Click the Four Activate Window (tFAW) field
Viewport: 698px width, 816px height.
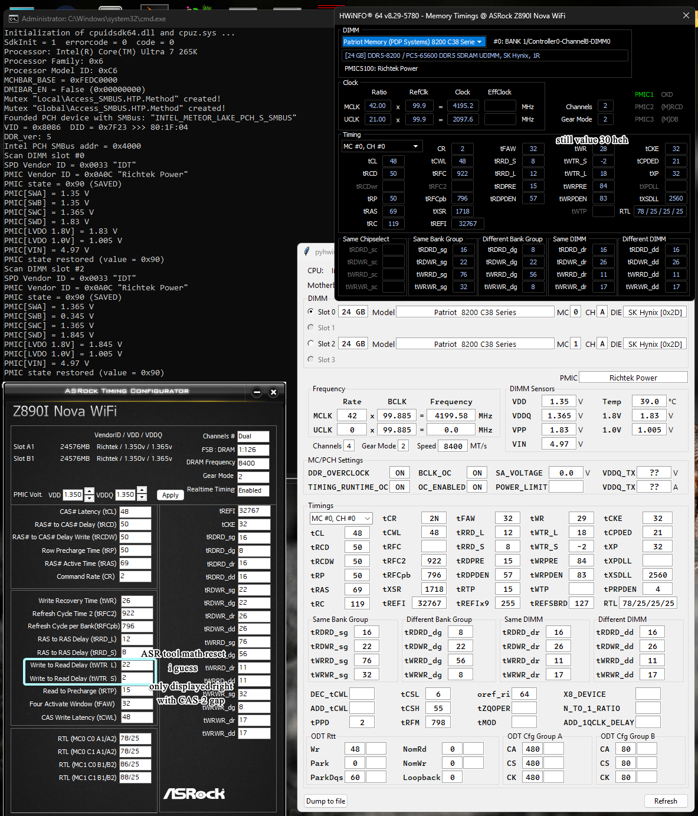(x=136, y=704)
